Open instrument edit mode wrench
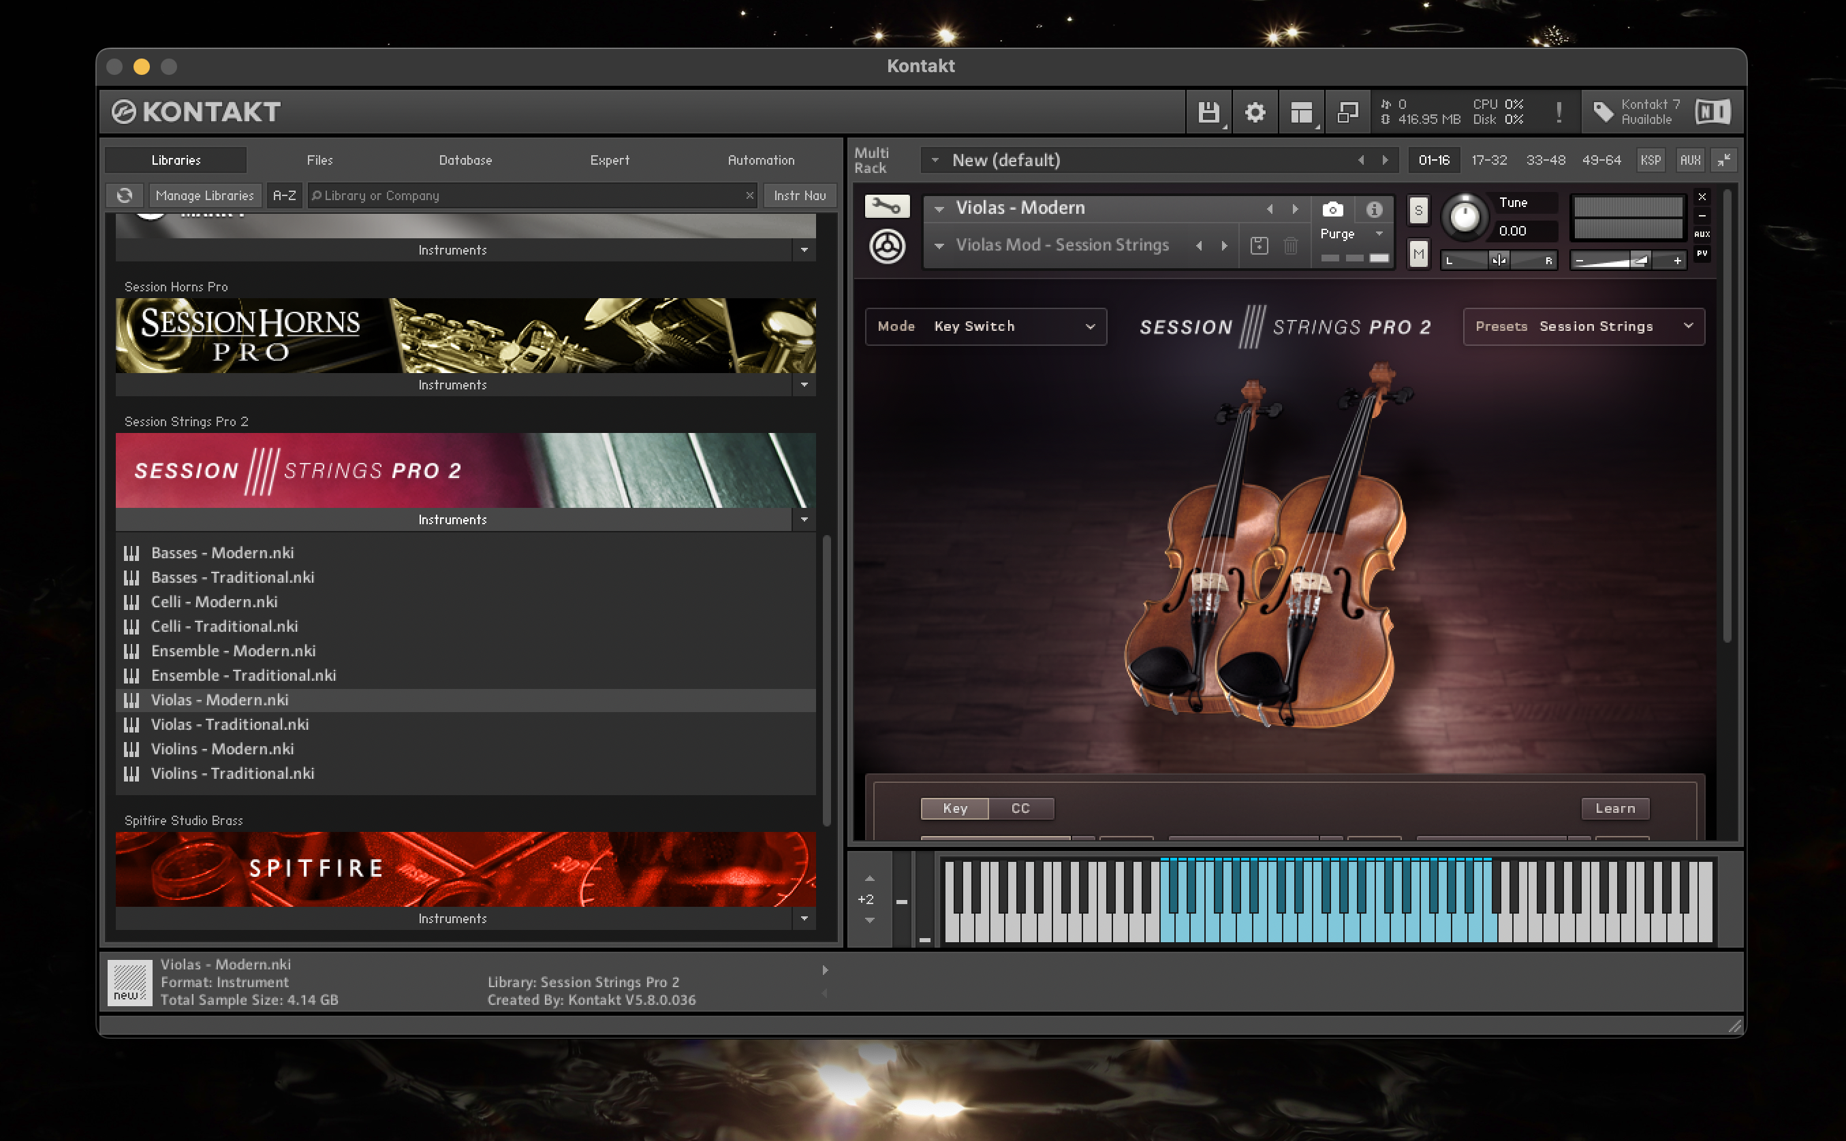 [x=887, y=206]
